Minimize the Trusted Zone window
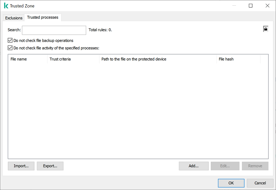This screenshot has height=190, width=276. [x=234, y=6]
